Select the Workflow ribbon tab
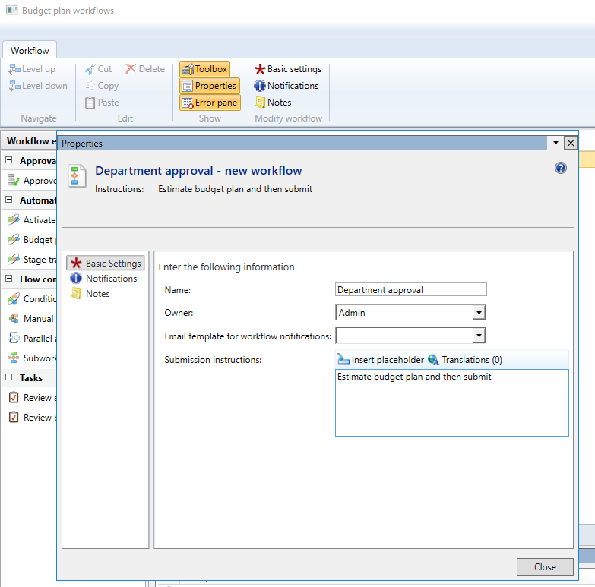Image resolution: width=595 pixels, height=587 pixels. [x=30, y=51]
